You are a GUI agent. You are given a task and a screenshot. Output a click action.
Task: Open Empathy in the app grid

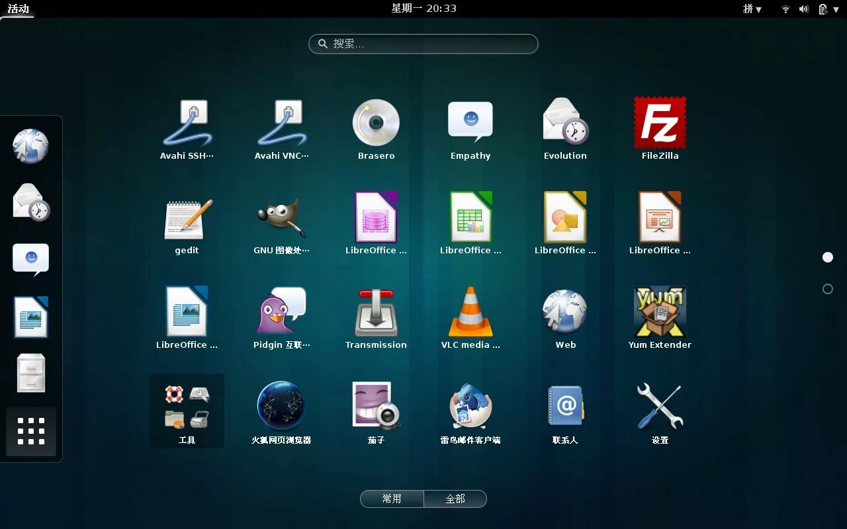[x=470, y=130]
